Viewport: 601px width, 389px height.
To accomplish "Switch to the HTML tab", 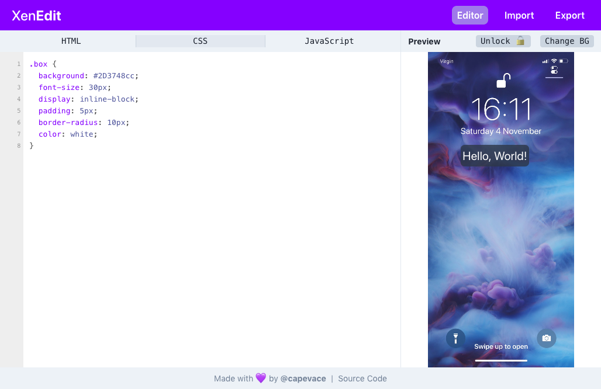I will pos(71,41).
